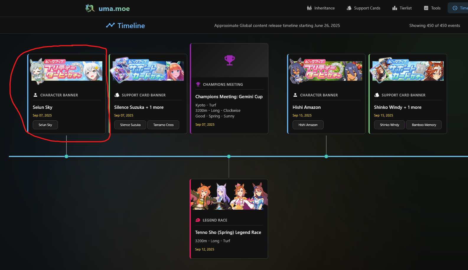Click the Sep 12, 2025 date label
Viewport: 468px width, 270px height.
(205, 249)
